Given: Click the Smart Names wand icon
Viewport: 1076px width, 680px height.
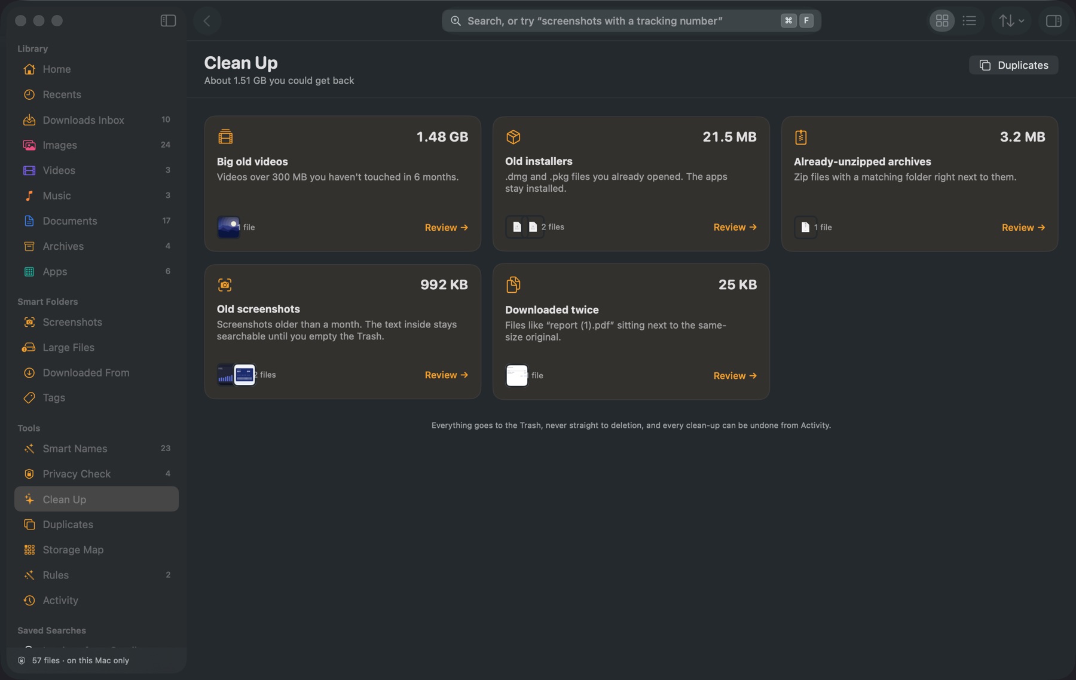Looking at the screenshot, I should click(x=29, y=449).
